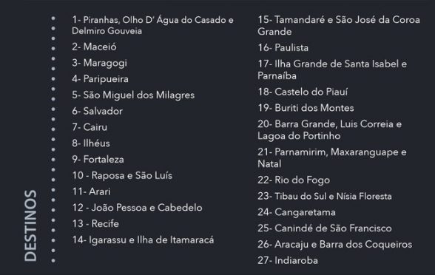
Task: Select 27- Indiaroba at list bottom
Action: pyautogui.click(x=288, y=260)
